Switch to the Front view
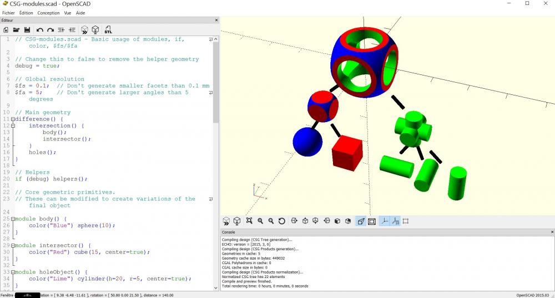 [x=337, y=221]
